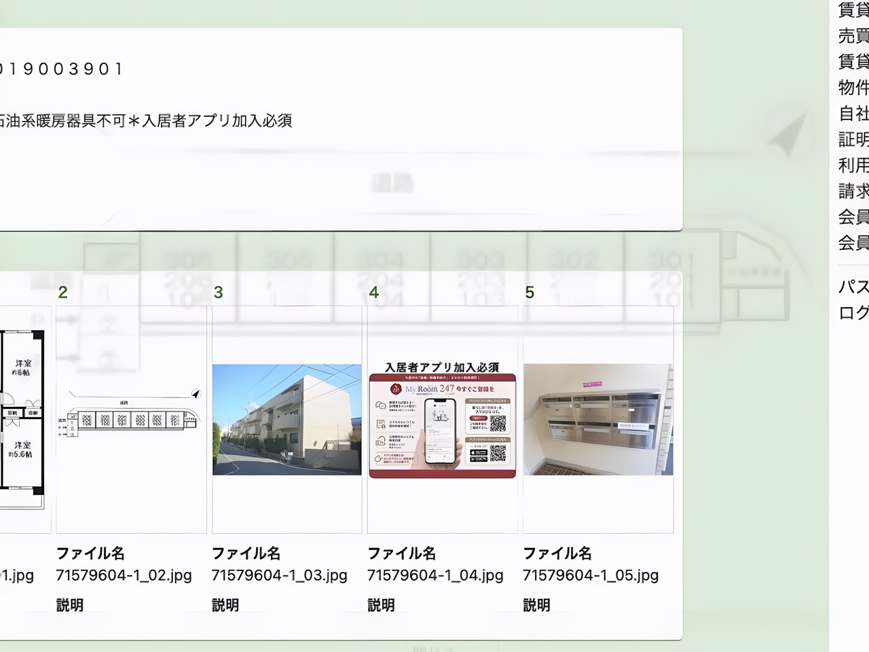Click the 説明 label under 71579604-1_04.jpg
The width and height of the screenshot is (869, 652).
click(x=381, y=605)
